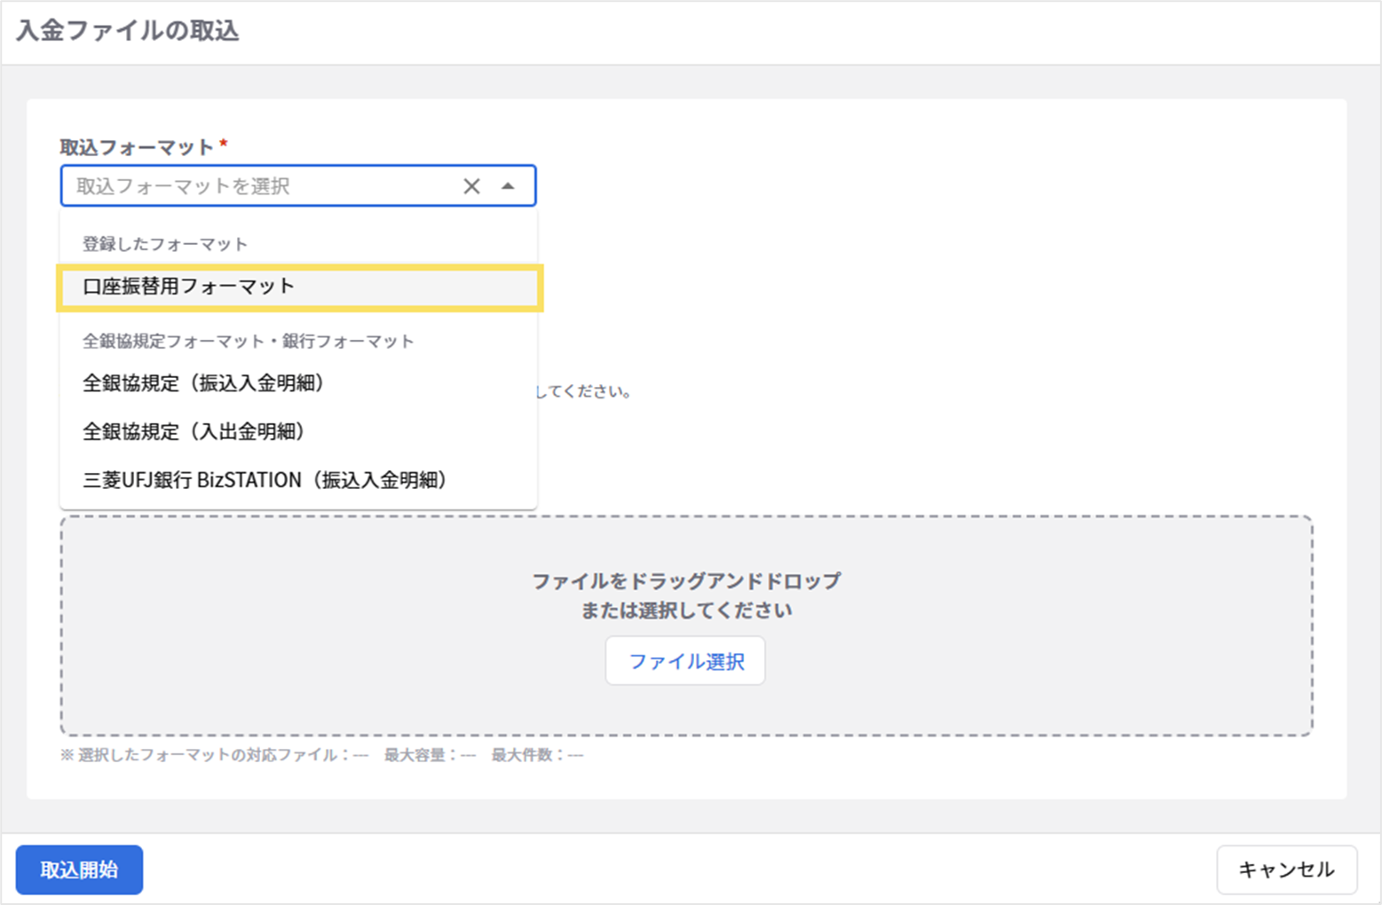1382x905 pixels.
Task: Pick 全銀協規定（入出金明細） option
Action: (x=193, y=432)
